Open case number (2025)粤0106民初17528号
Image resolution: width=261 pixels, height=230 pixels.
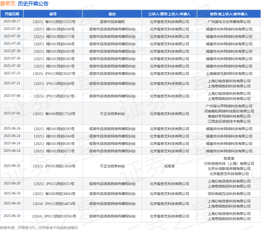pos(53,114)
